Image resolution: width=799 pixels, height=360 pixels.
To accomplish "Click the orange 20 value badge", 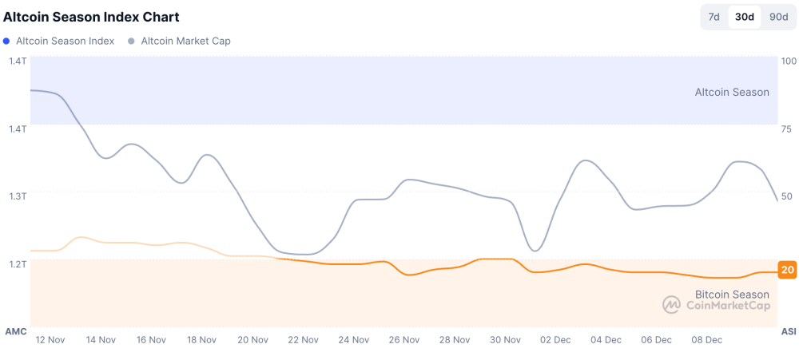I will (788, 270).
